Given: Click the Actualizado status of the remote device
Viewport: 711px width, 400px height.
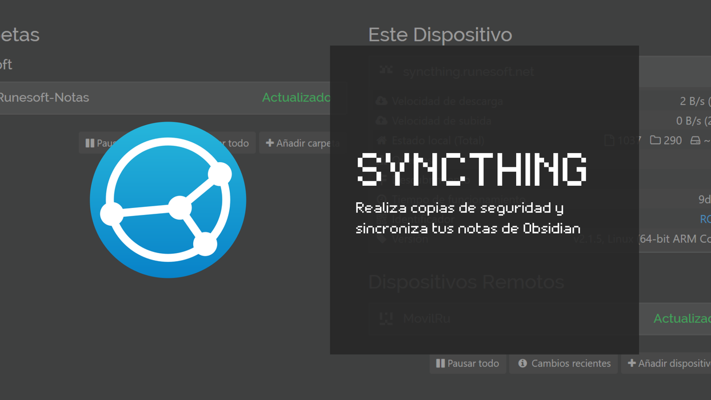Looking at the screenshot, I should coord(682,318).
